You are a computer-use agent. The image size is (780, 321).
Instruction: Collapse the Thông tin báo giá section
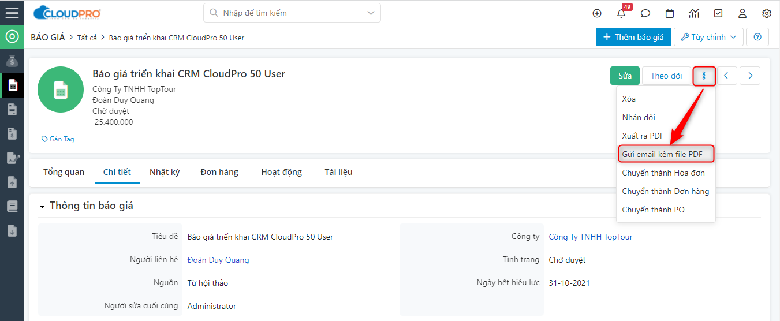click(42, 206)
